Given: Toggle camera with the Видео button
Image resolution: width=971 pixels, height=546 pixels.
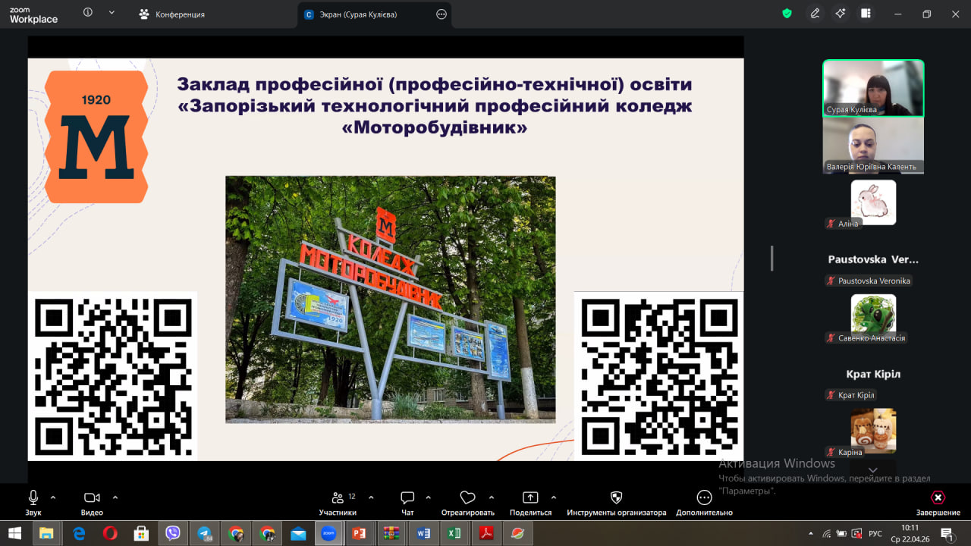Looking at the screenshot, I should (x=92, y=498).
